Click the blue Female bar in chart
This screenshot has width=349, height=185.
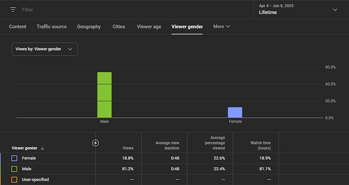235,113
